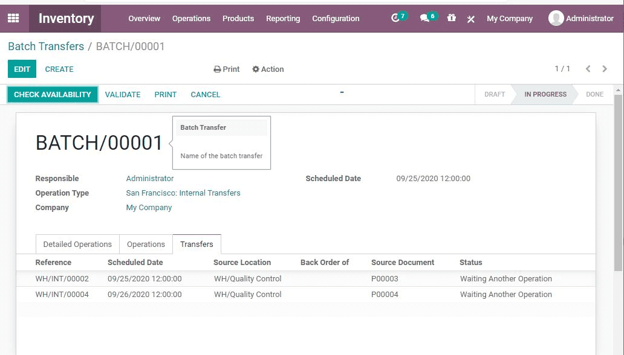Screen dimensions: 624x355
Task: Select the DRAFT status stage
Action: [494, 94]
